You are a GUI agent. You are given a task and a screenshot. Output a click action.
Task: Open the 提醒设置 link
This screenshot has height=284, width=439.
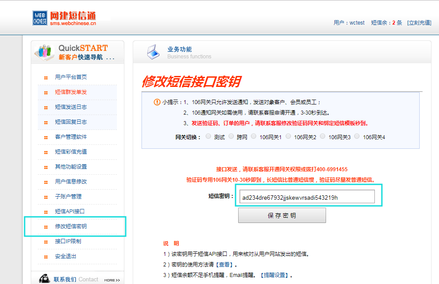tap(275, 275)
